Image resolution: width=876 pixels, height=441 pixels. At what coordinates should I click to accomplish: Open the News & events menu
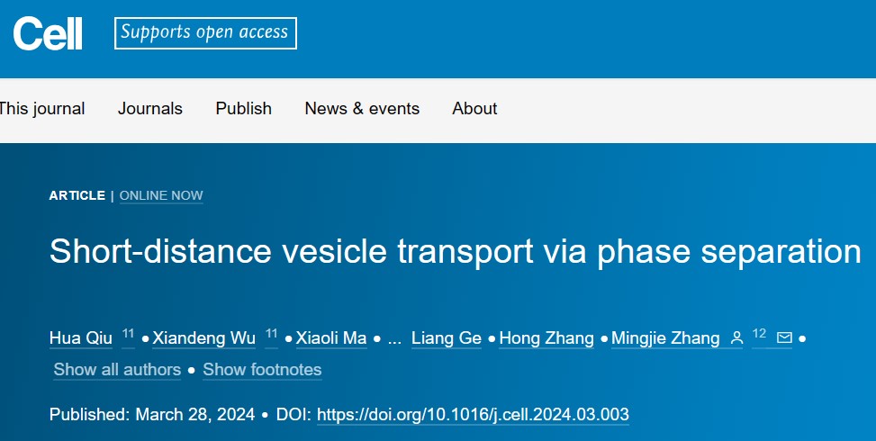(362, 108)
